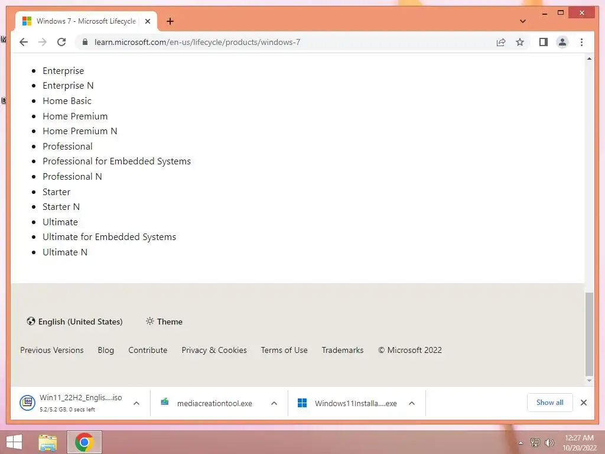605x454 pixels.
Task: Click the 'Home Premium N' list item
Action: 80,131
